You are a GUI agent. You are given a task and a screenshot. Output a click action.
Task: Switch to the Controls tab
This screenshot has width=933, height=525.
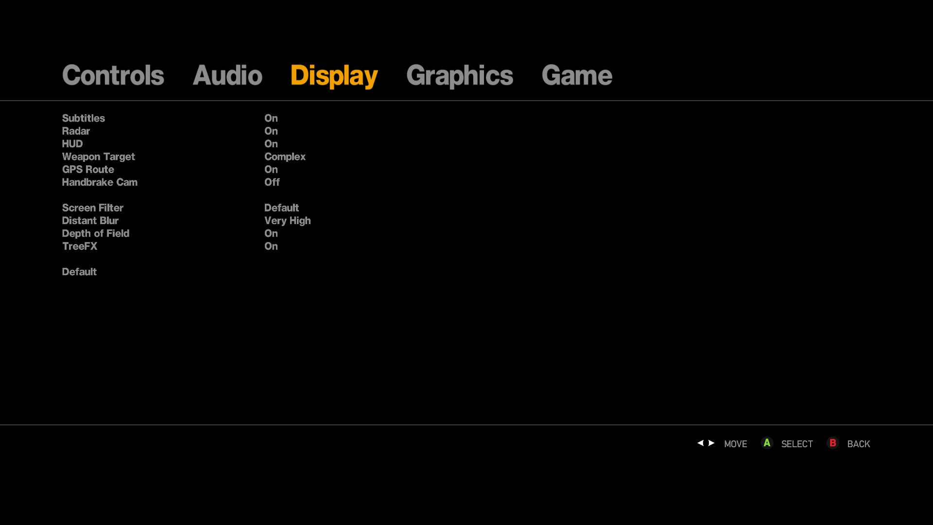[x=113, y=75]
